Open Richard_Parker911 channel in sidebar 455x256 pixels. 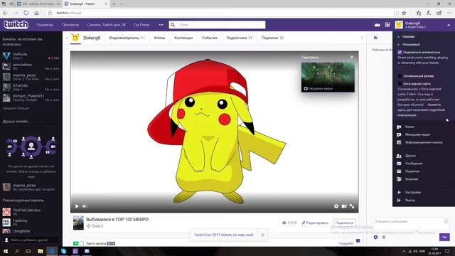31,98
